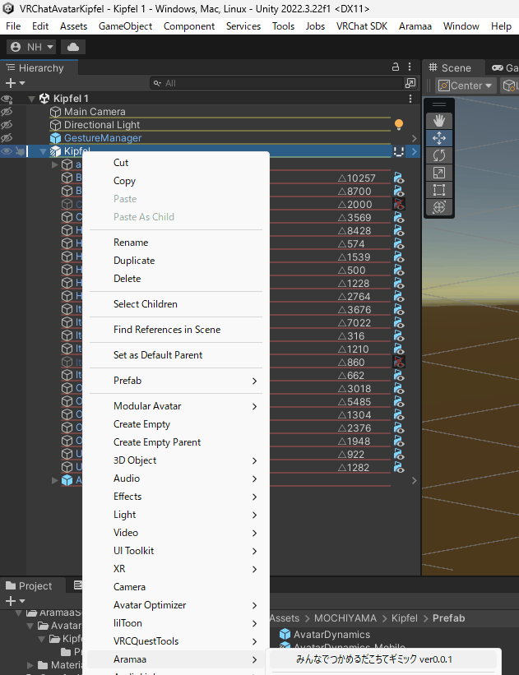519x675 pixels.
Task: Toggle visibility of Main Camera
Action: [x=7, y=112]
